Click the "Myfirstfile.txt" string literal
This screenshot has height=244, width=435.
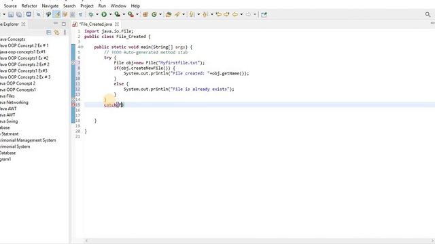(179, 63)
